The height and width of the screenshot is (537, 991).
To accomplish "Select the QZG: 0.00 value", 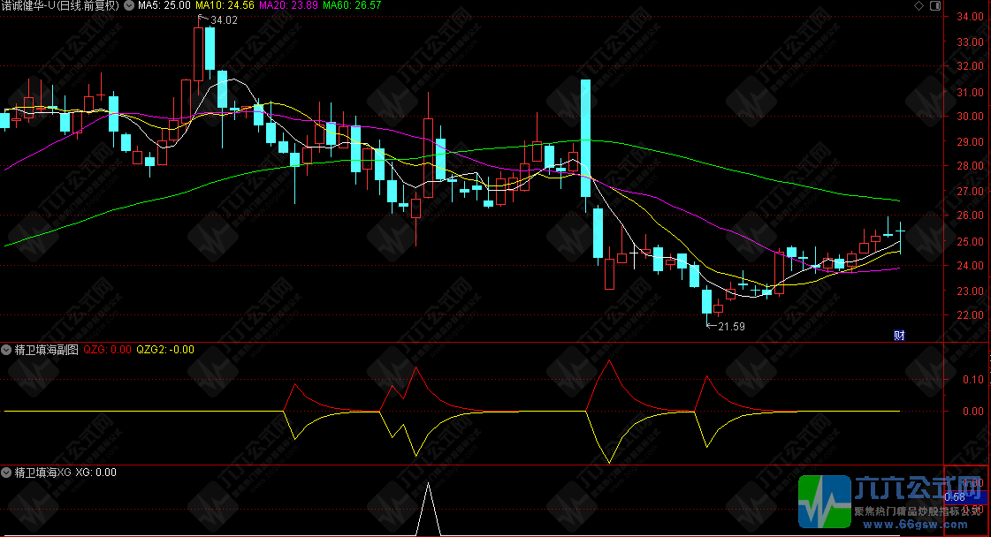I will click(108, 350).
